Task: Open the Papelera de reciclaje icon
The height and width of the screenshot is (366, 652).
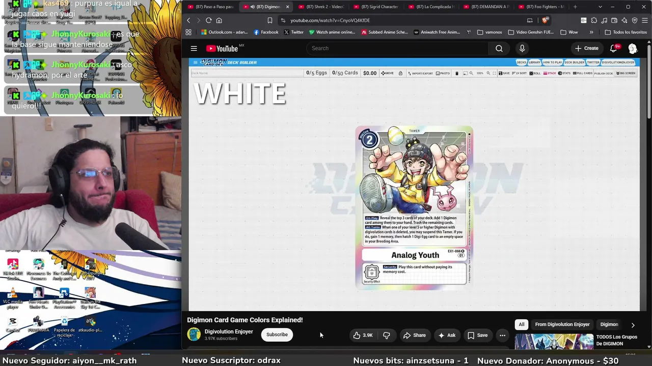Action: 64,326
